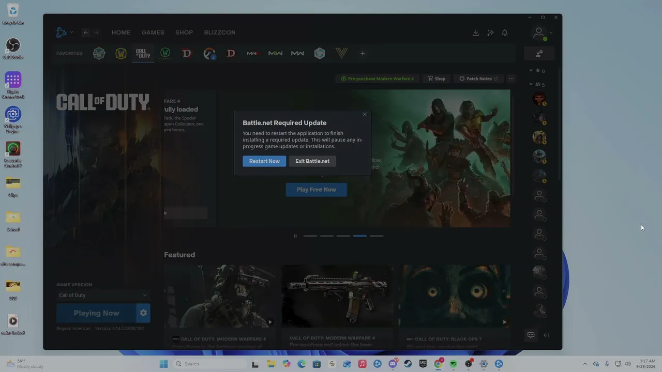The height and width of the screenshot is (372, 662).
Task: Click the Playing Now button
Action: (96, 313)
